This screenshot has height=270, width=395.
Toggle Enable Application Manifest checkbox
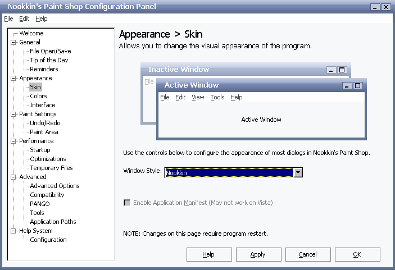(x=127, y=203)
